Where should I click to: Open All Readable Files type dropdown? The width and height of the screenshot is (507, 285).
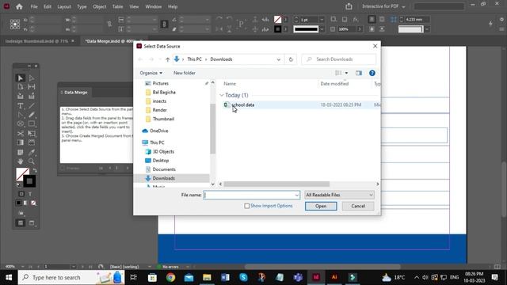click(x=340, y=195)
